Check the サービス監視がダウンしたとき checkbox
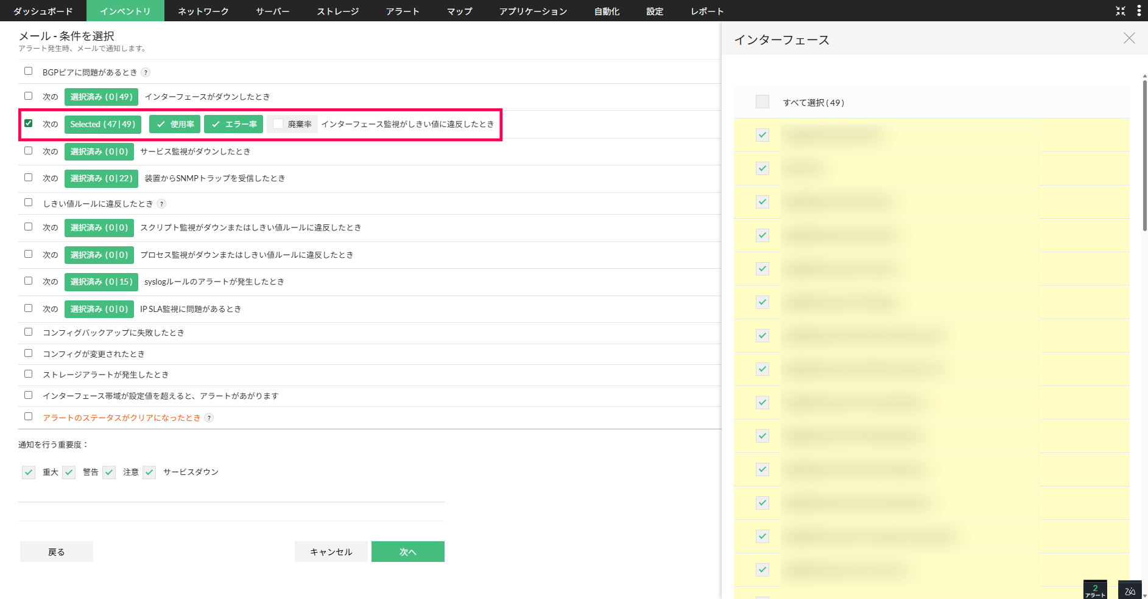1148x599 pixels. [28, 151]
